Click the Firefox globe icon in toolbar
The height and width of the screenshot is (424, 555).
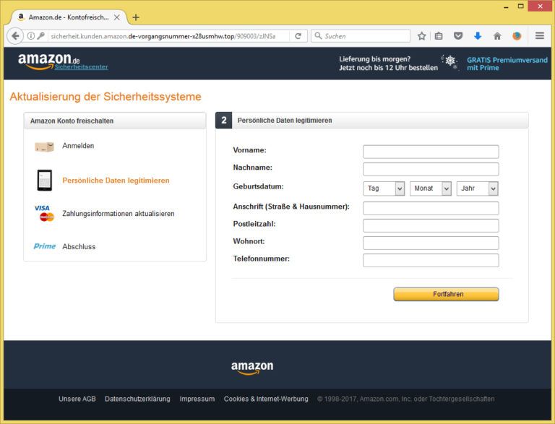(517, 35)
